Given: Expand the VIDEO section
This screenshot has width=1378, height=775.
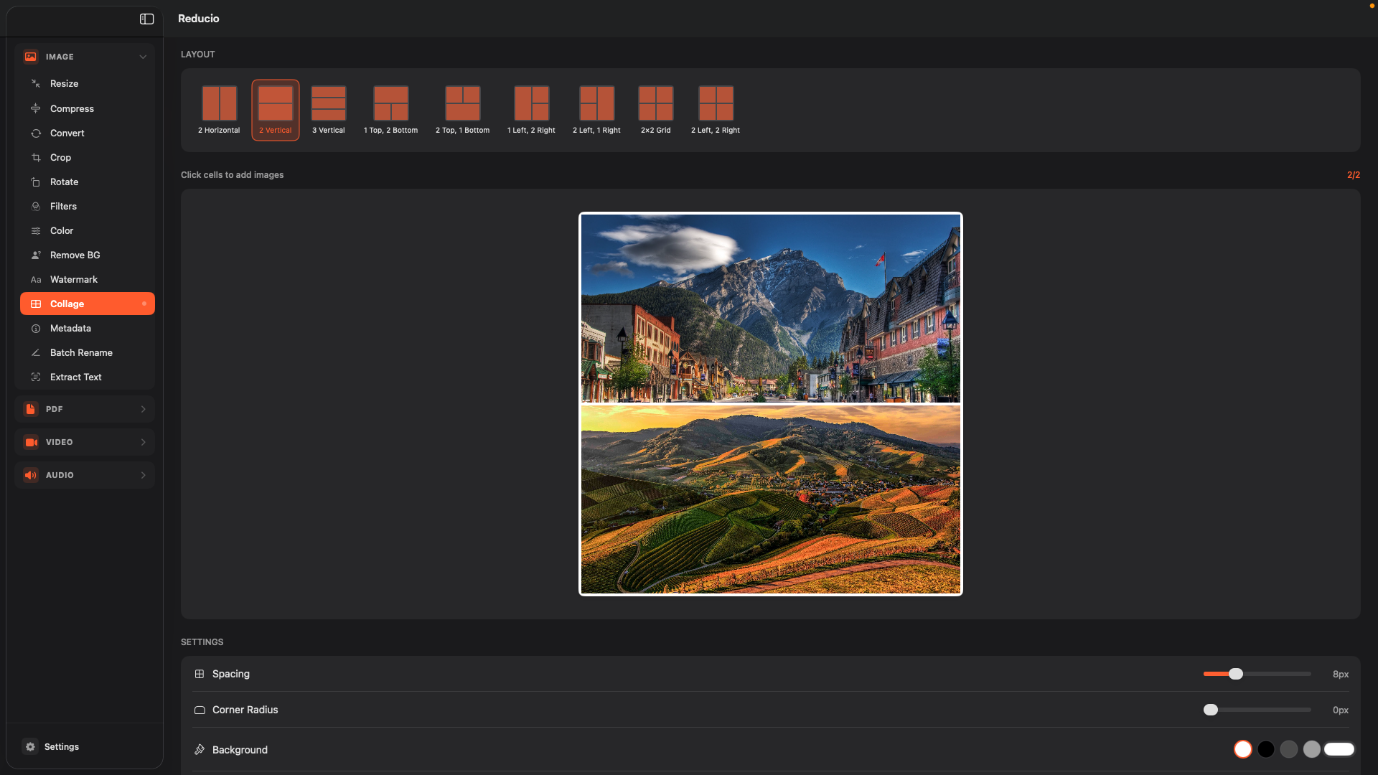Looking at the screenshot, I should tap(85, 442).
